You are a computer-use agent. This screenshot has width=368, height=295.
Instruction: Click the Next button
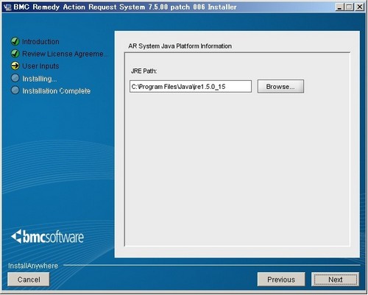click(335, 280)
